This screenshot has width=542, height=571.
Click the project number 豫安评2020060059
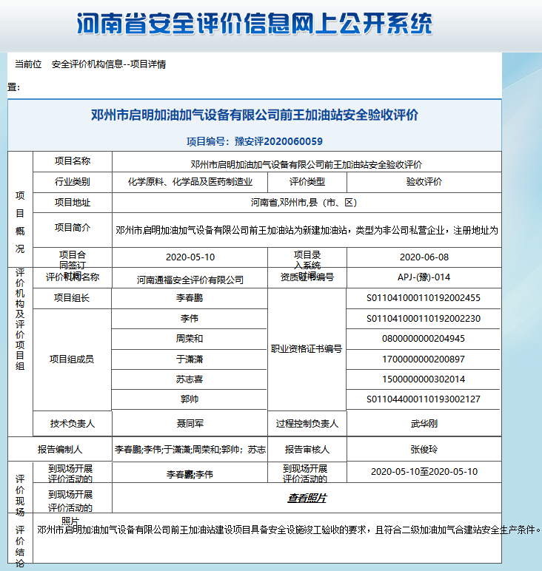tap(278, 141)
